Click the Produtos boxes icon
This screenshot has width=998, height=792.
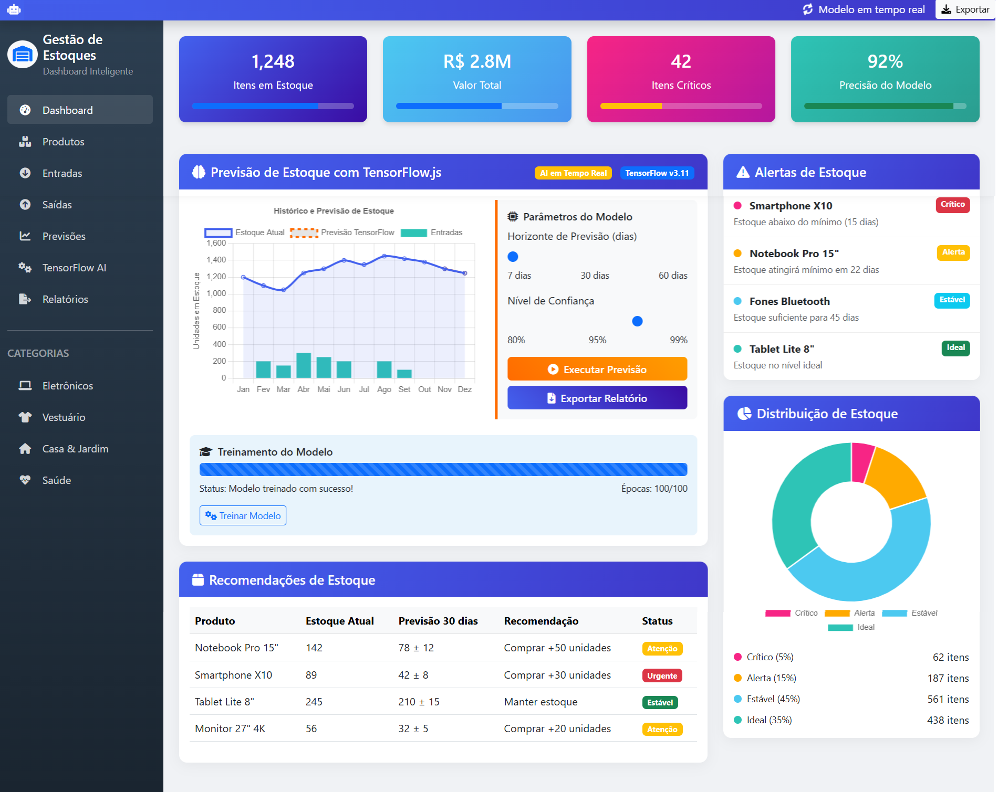coord(25,142)
